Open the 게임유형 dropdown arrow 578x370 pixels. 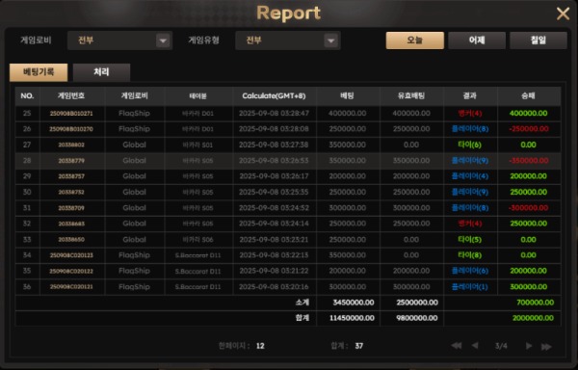click(x=330, y=40)
